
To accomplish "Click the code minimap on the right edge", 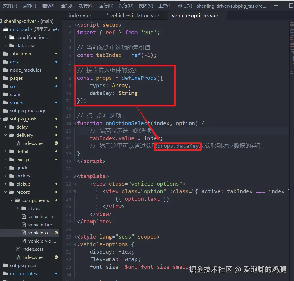I will [292, 47].
